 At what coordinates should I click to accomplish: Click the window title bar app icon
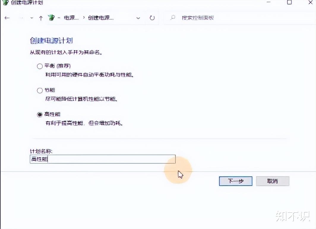click(5, 2)
